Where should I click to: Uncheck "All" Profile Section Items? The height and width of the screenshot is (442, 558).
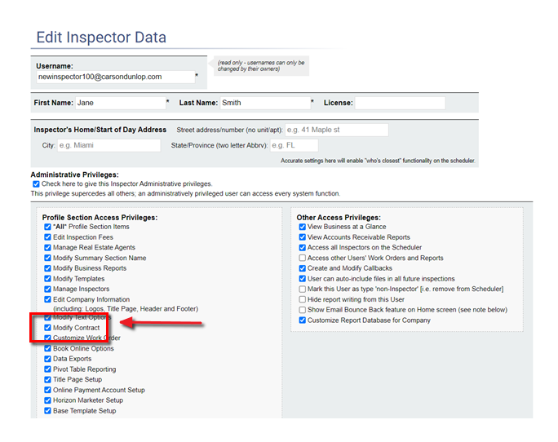[x=47, y=227]
